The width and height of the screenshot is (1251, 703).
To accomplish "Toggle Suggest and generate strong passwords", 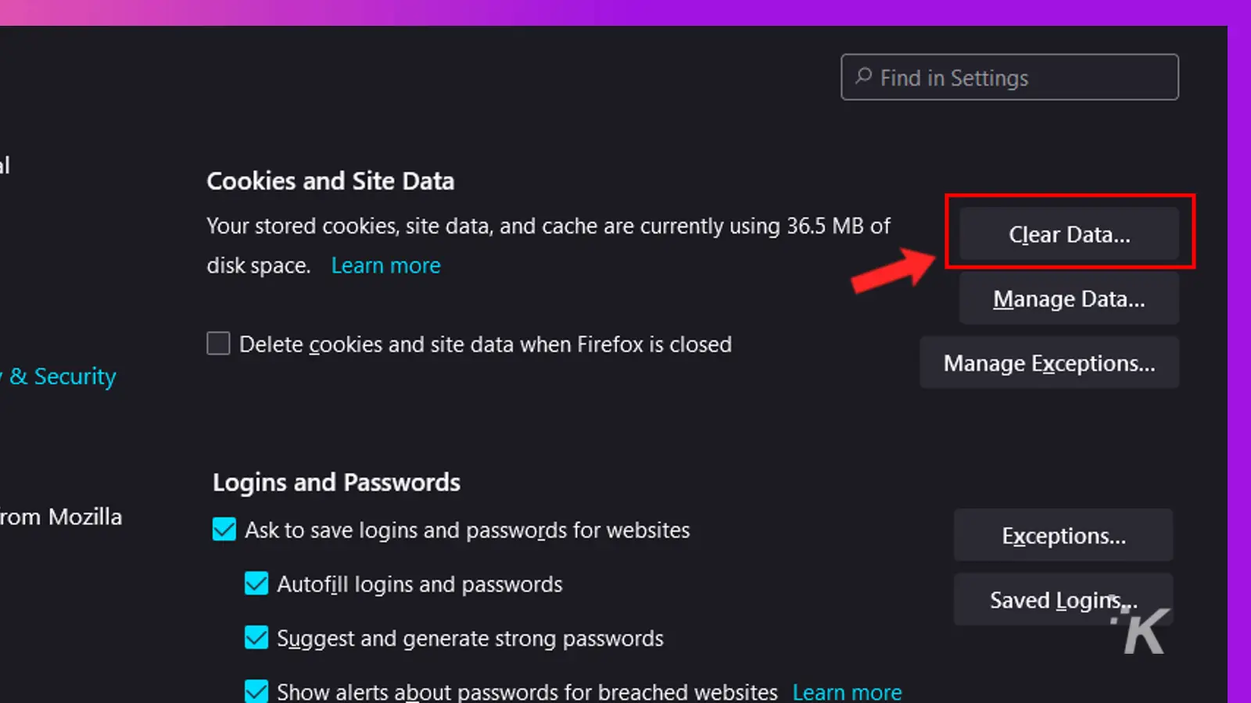I will click(x=256, y=637).
